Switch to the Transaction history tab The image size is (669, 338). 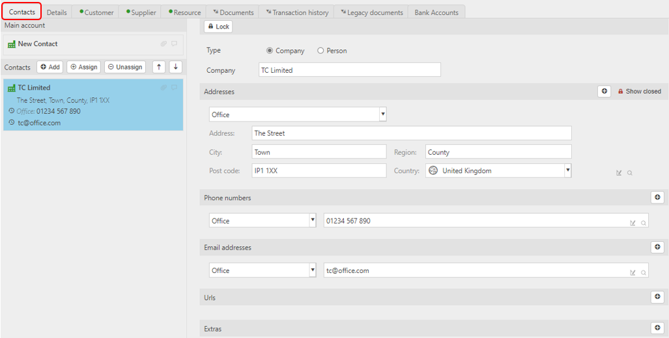tap(296, 12)
